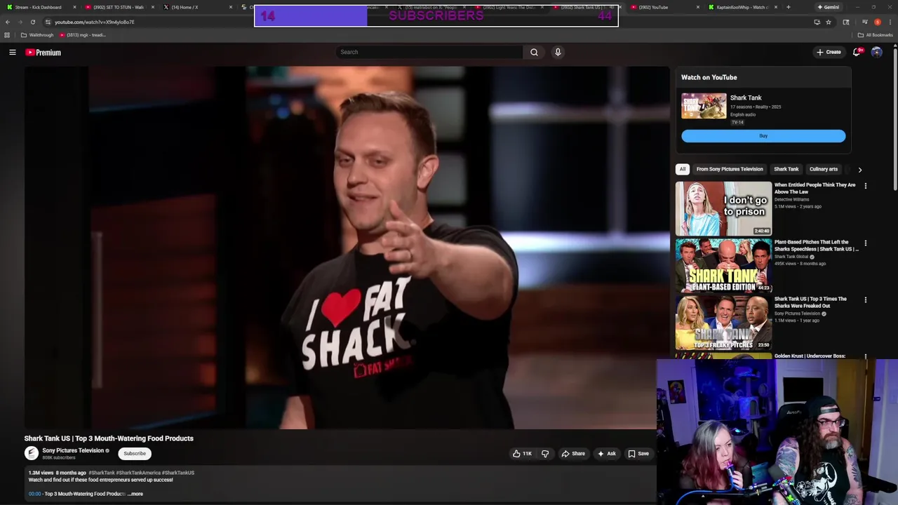Select 'From Sony Pictures Television' chip
Viewport: 898px width, 505px height.
(x=730, y=169)
